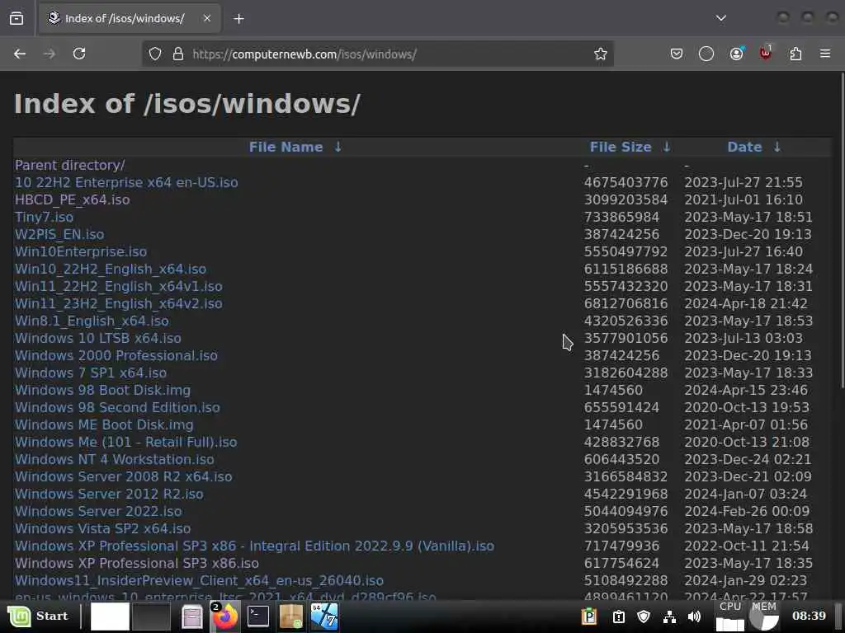Reload the current page
845x633 pixels.
(79, 54)
